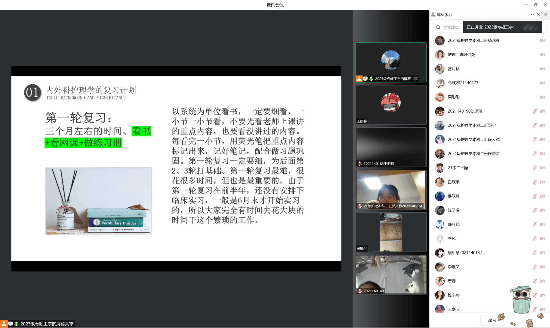The image size is (550, 328).
Task: Select 王熙馨 video thumbnail
Action: [391, 105]
